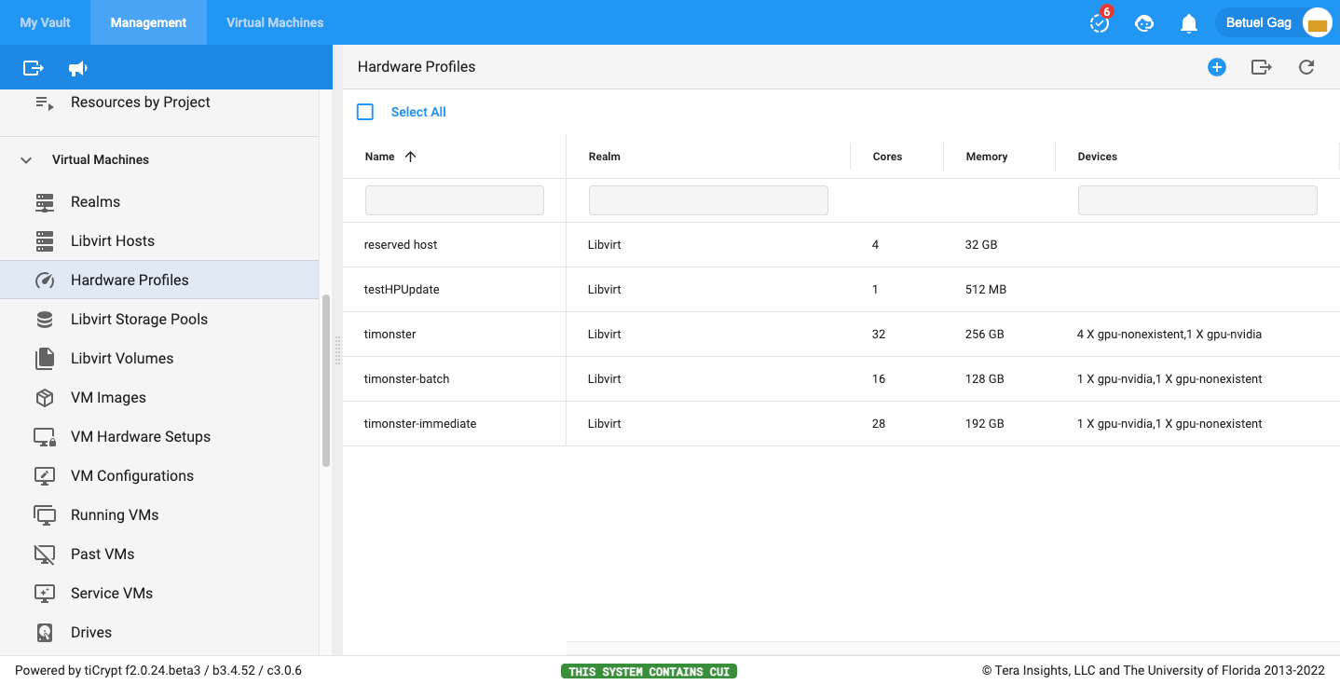Screen dimensions: 1340x685
Task: Click the megaphone announcements icon
Action: (x=78, y=68)
